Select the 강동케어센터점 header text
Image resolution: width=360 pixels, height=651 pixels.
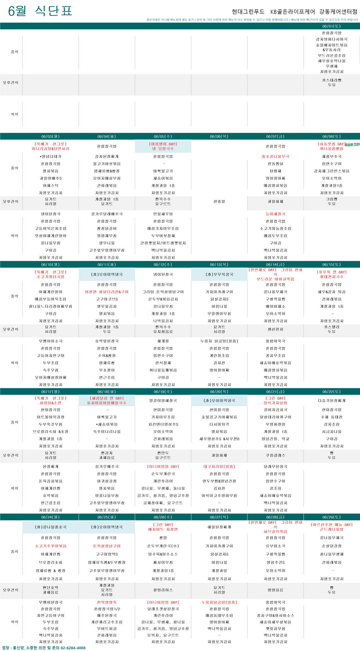click(x=338, y=12)
